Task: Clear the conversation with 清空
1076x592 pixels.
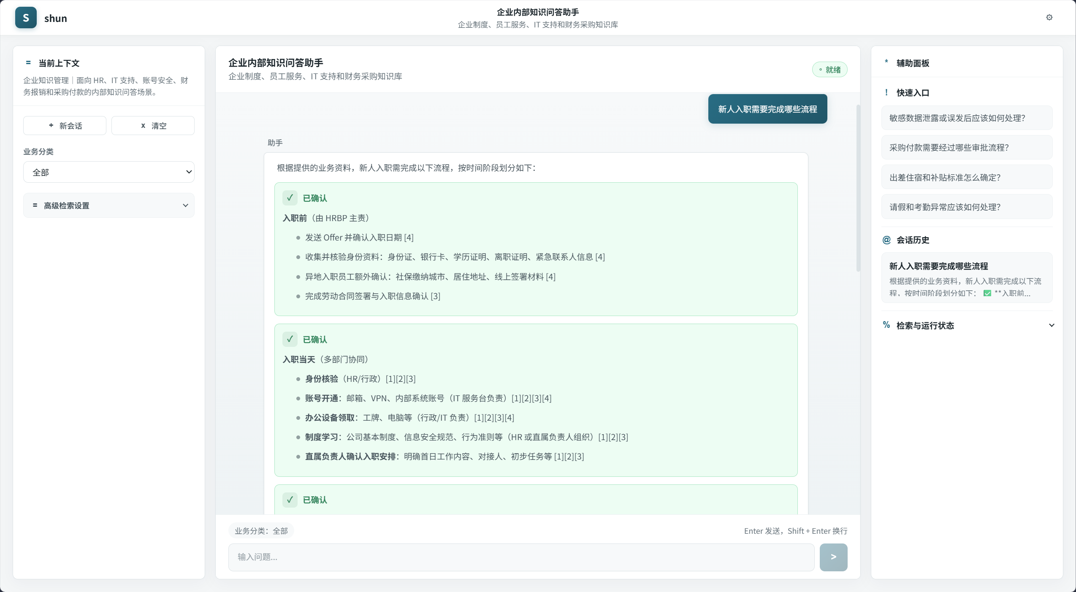Action: pos(153,126)
